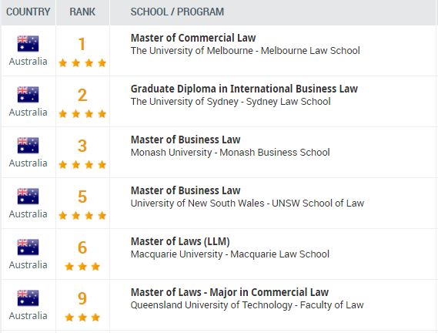Click the Australia flag in rank 2 row
The width and height of the screenshot is (438, 333).
click(28, 95)
